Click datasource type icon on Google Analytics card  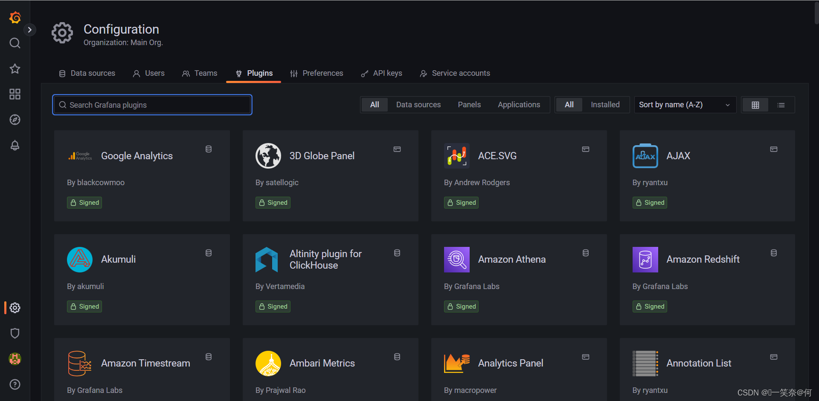[209, 149]
